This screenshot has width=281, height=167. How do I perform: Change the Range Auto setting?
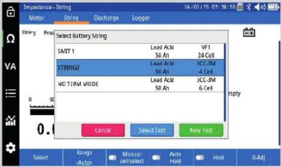click(x=85, y=157)
